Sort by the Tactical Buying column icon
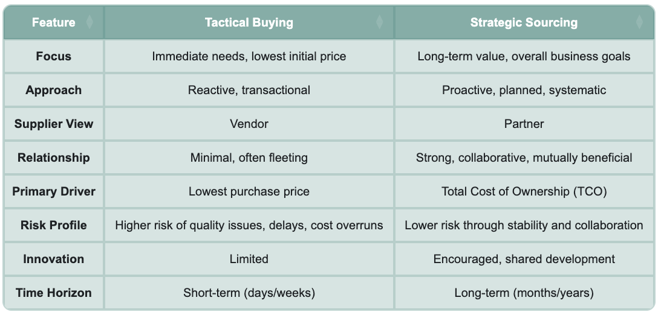Image resolution: width=661 pixels, height=315 pixels. (379, 22)
